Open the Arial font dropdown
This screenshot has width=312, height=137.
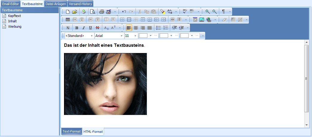tap(121, 36)
